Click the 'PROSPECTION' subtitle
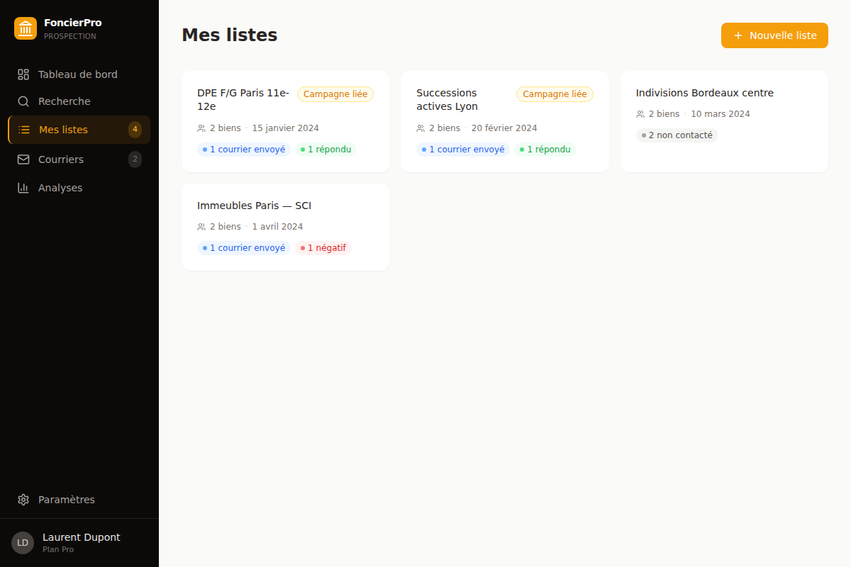 point(70,36)
